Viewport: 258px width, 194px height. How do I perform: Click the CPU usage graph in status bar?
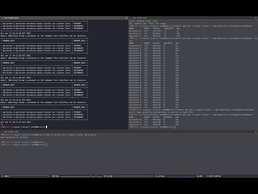tap(81, 176)
